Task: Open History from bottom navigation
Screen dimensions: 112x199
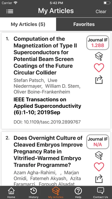Action: click(x=33, y=193)
